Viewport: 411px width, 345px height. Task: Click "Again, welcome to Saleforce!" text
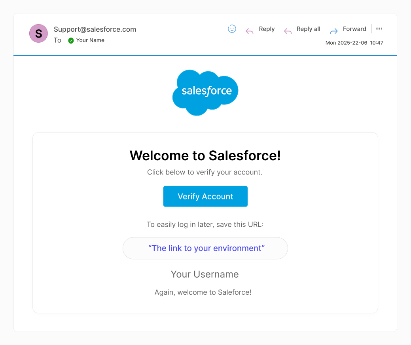(x=203, y=292)
